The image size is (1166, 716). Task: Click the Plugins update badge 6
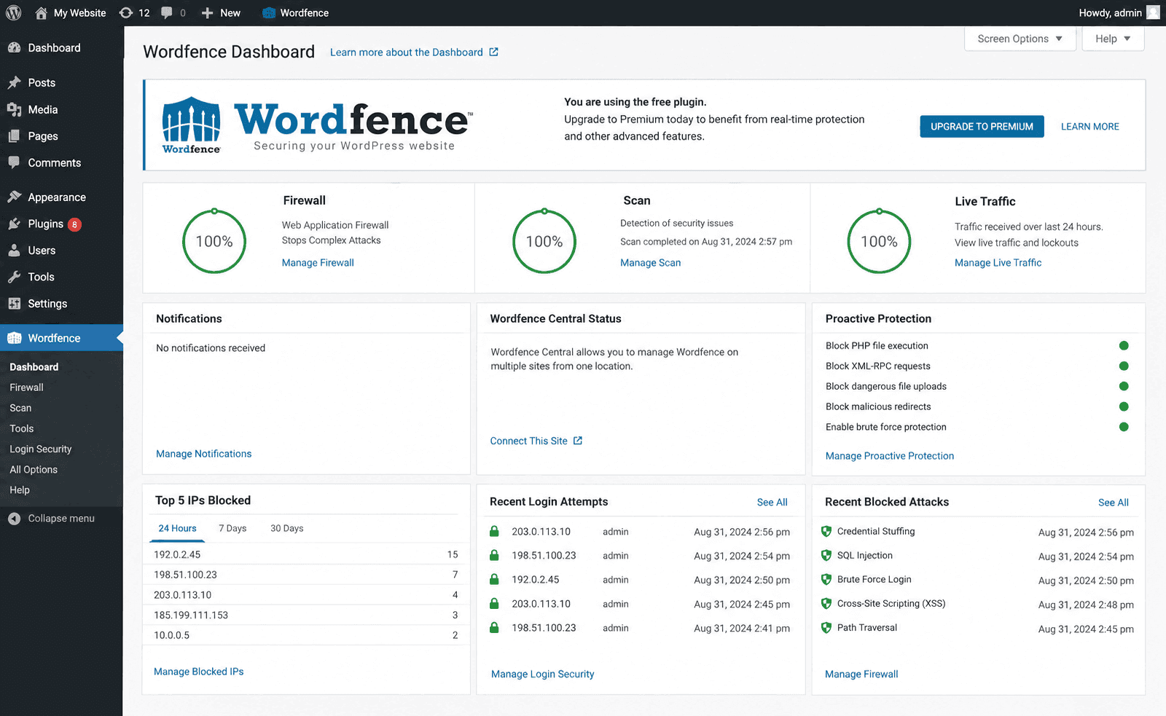pos(74,224)
